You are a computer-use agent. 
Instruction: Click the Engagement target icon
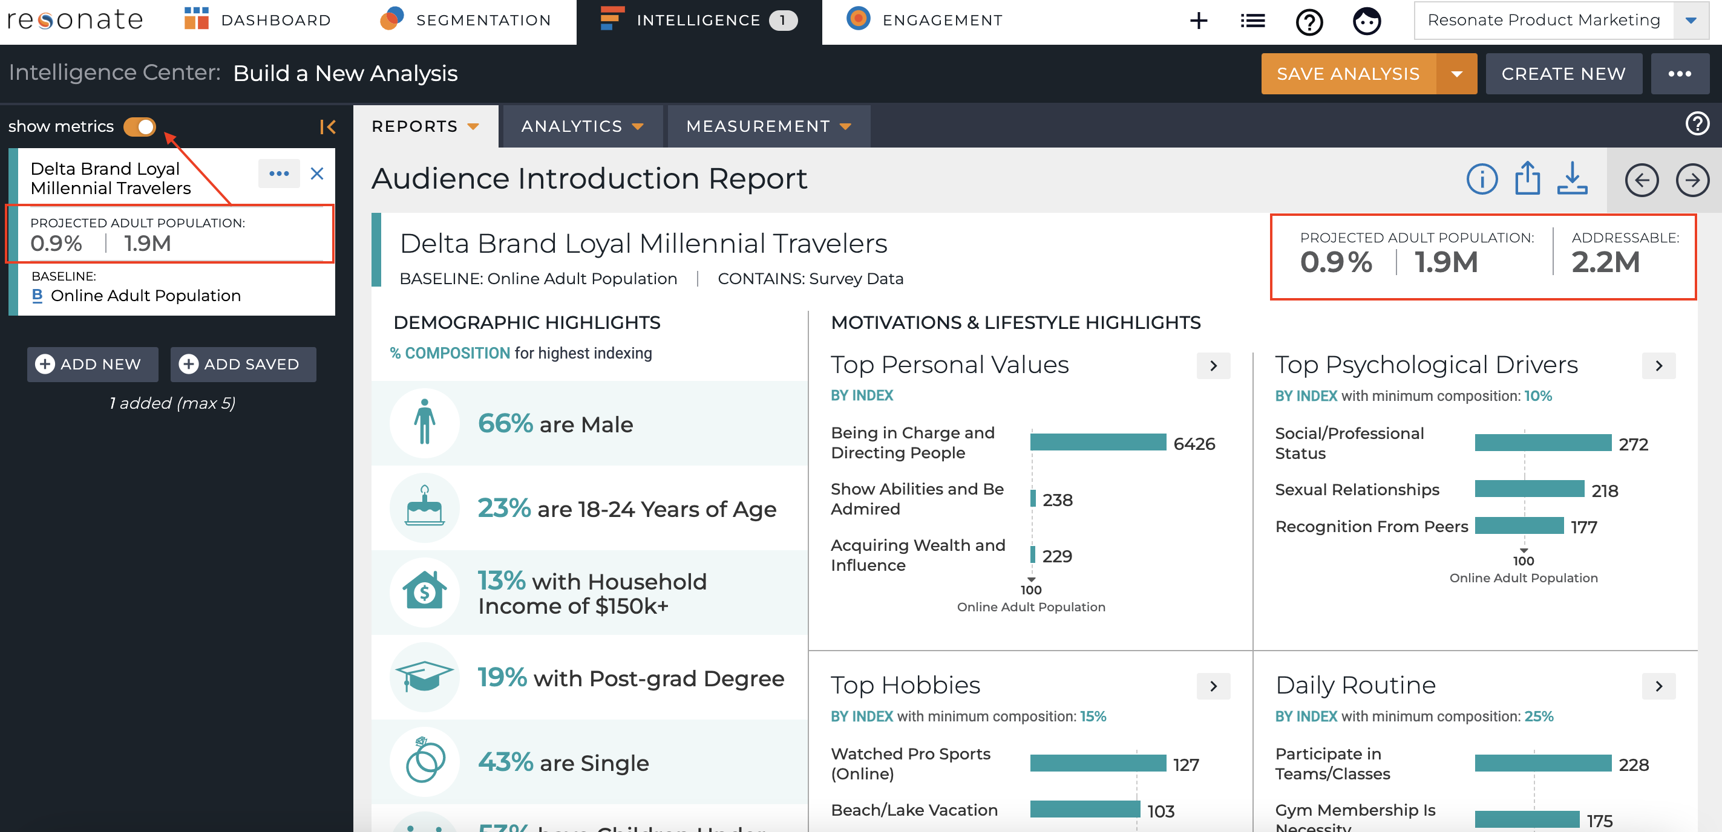(x=857, y=18)
